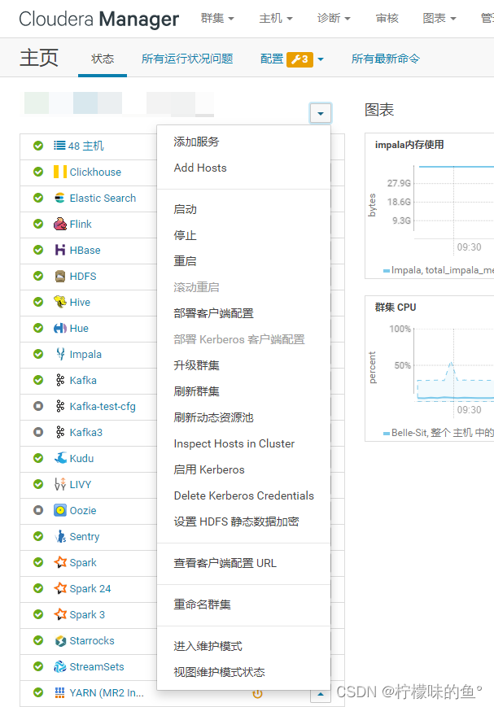This screenshot has height=707, width=494.
Task: Click the Kafka-test-cfg service icon
Action: pyautogui.click(x=60, y=406)
